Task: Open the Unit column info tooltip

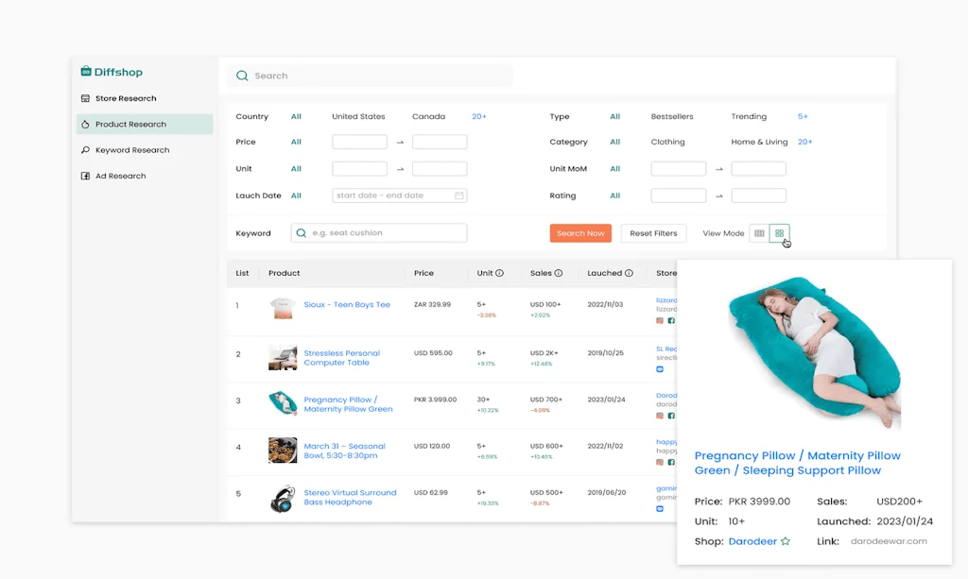Action: pos(502,273)
